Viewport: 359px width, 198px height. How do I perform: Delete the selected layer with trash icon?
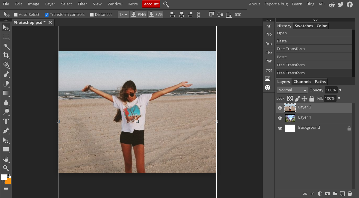(350, 194)
